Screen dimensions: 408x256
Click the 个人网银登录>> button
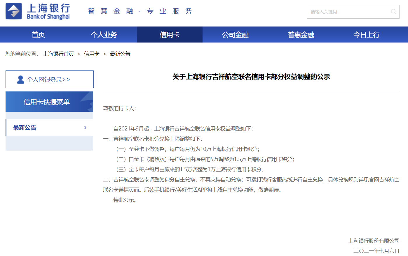(x=50, y=79)
